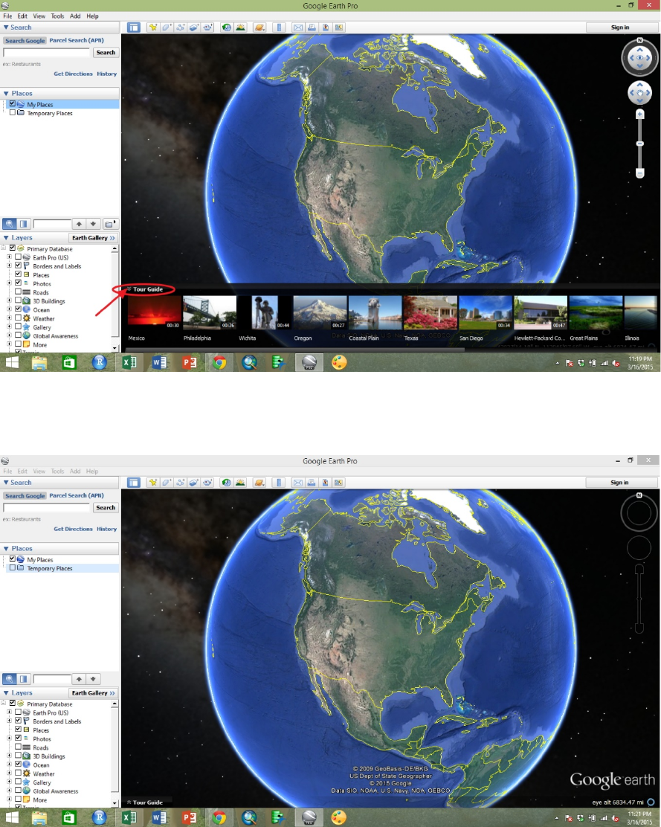Enable Roads layer in upper screenshot
This screenshot has width=661, height=827.
19,292
